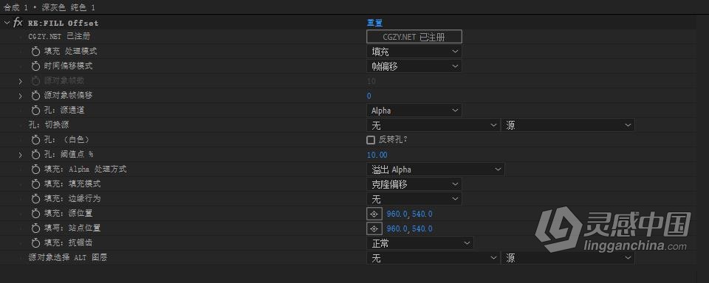This screenshot has height=283, width=709.
Task: Open 源对象选择 ALT 图层 source dropdown
Action: point(567,258)
